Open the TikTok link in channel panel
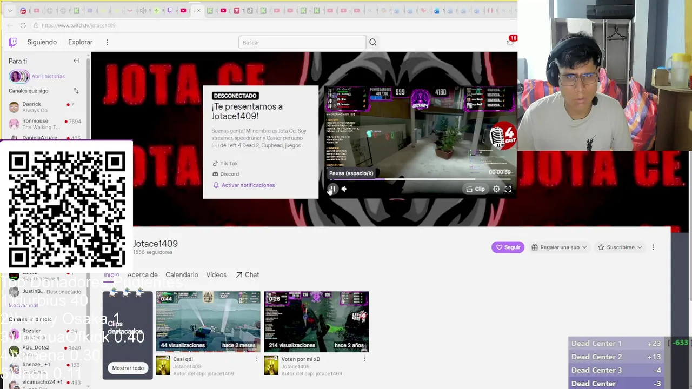This screenshot has height=389, width=692. click(x=225, y=163)
